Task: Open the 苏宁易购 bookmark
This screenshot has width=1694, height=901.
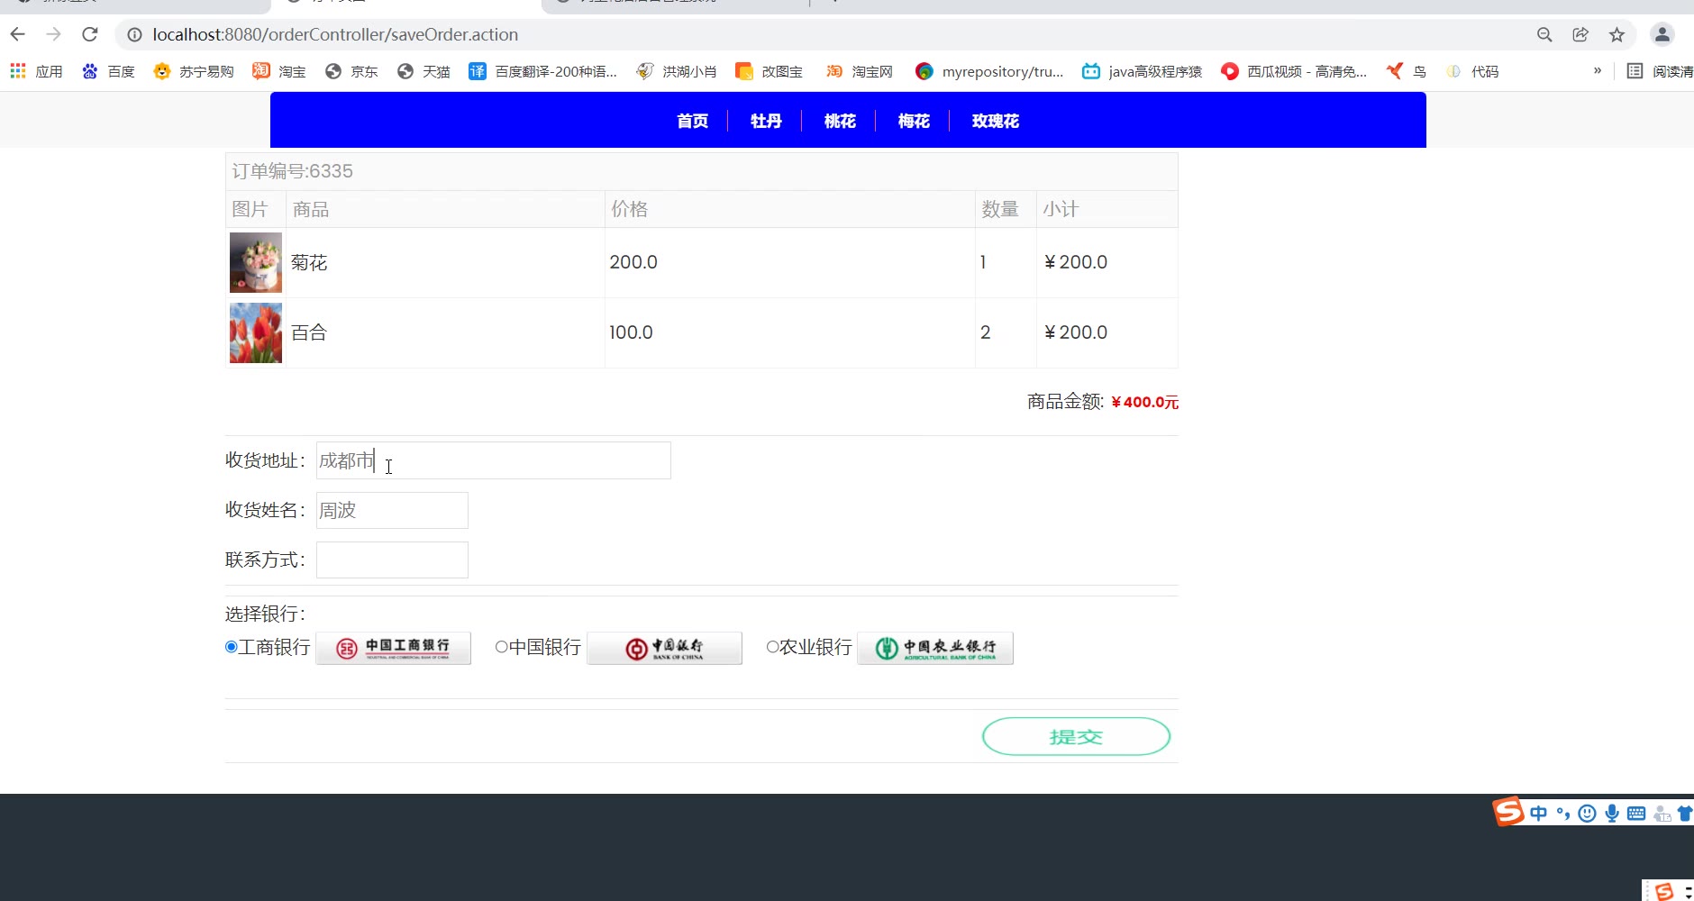Action: pyautogui.click(x=194, y=71)
